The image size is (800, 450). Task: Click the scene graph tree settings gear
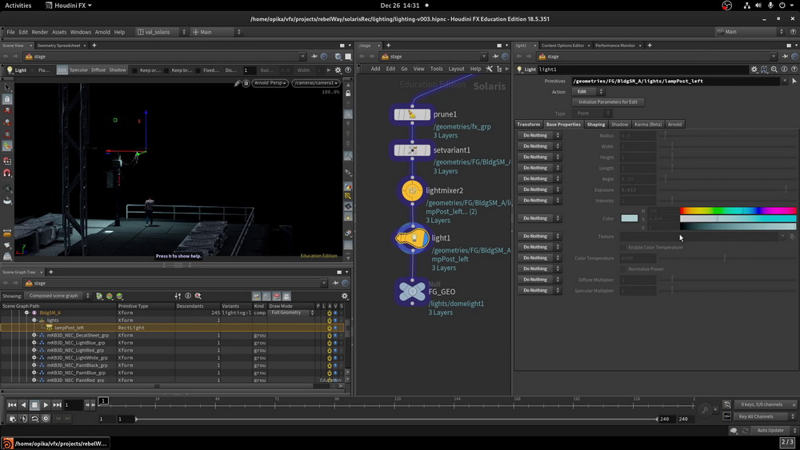pos(344,296)
